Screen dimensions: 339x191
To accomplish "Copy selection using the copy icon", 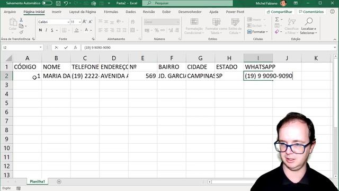I will click(21, 26).
